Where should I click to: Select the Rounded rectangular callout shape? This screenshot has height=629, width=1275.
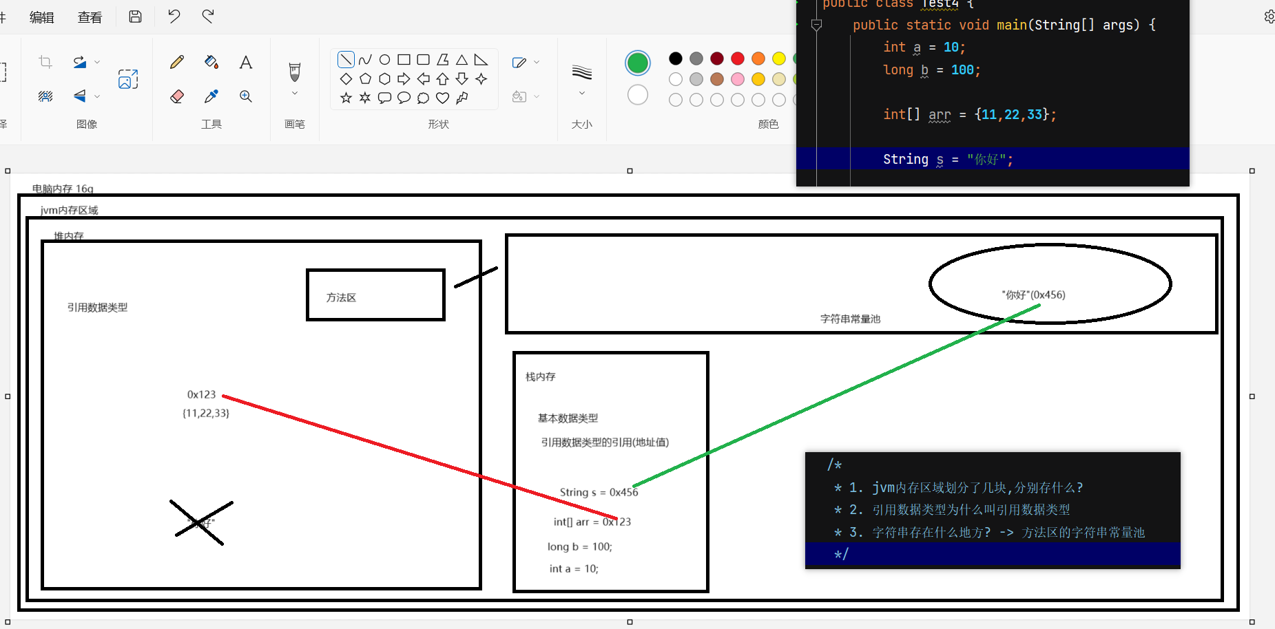[385, 98]
